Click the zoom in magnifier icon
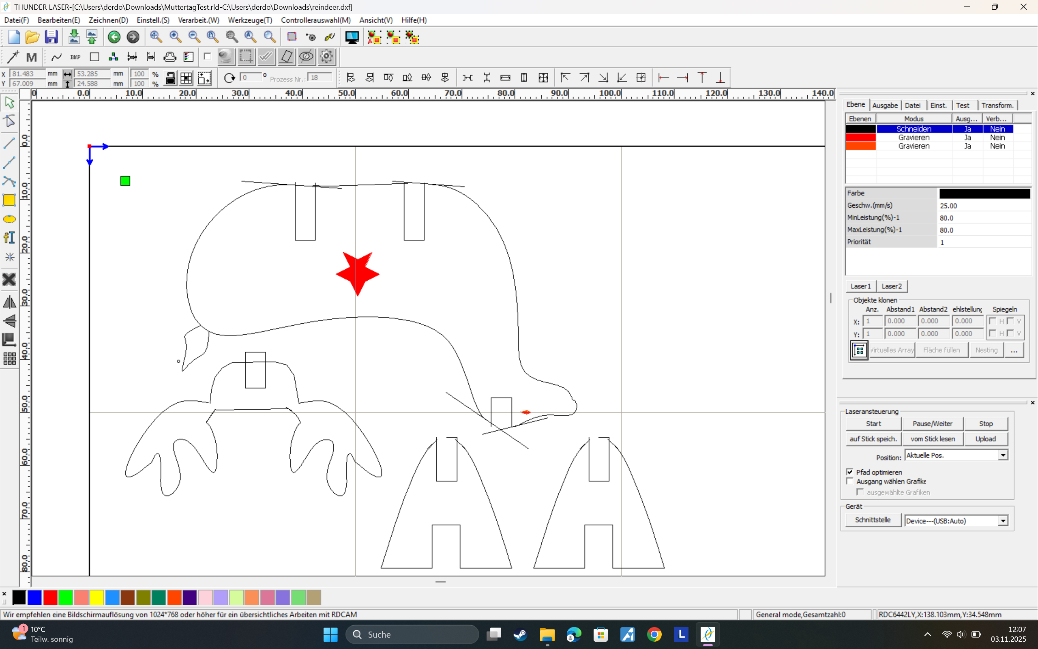 tap(175, 37)
